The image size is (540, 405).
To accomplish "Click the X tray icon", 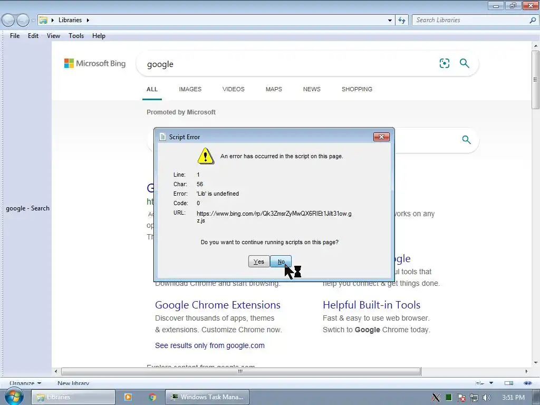I will [x=436, y=398].
